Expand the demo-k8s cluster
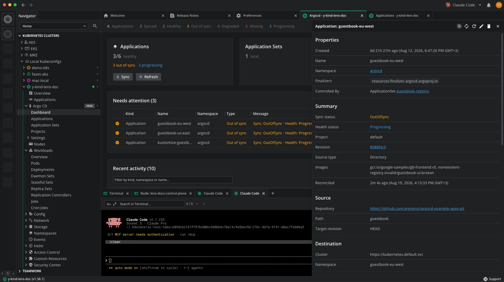Image resolution: width=504 pixels, height=282 pixels. (24, 68)
